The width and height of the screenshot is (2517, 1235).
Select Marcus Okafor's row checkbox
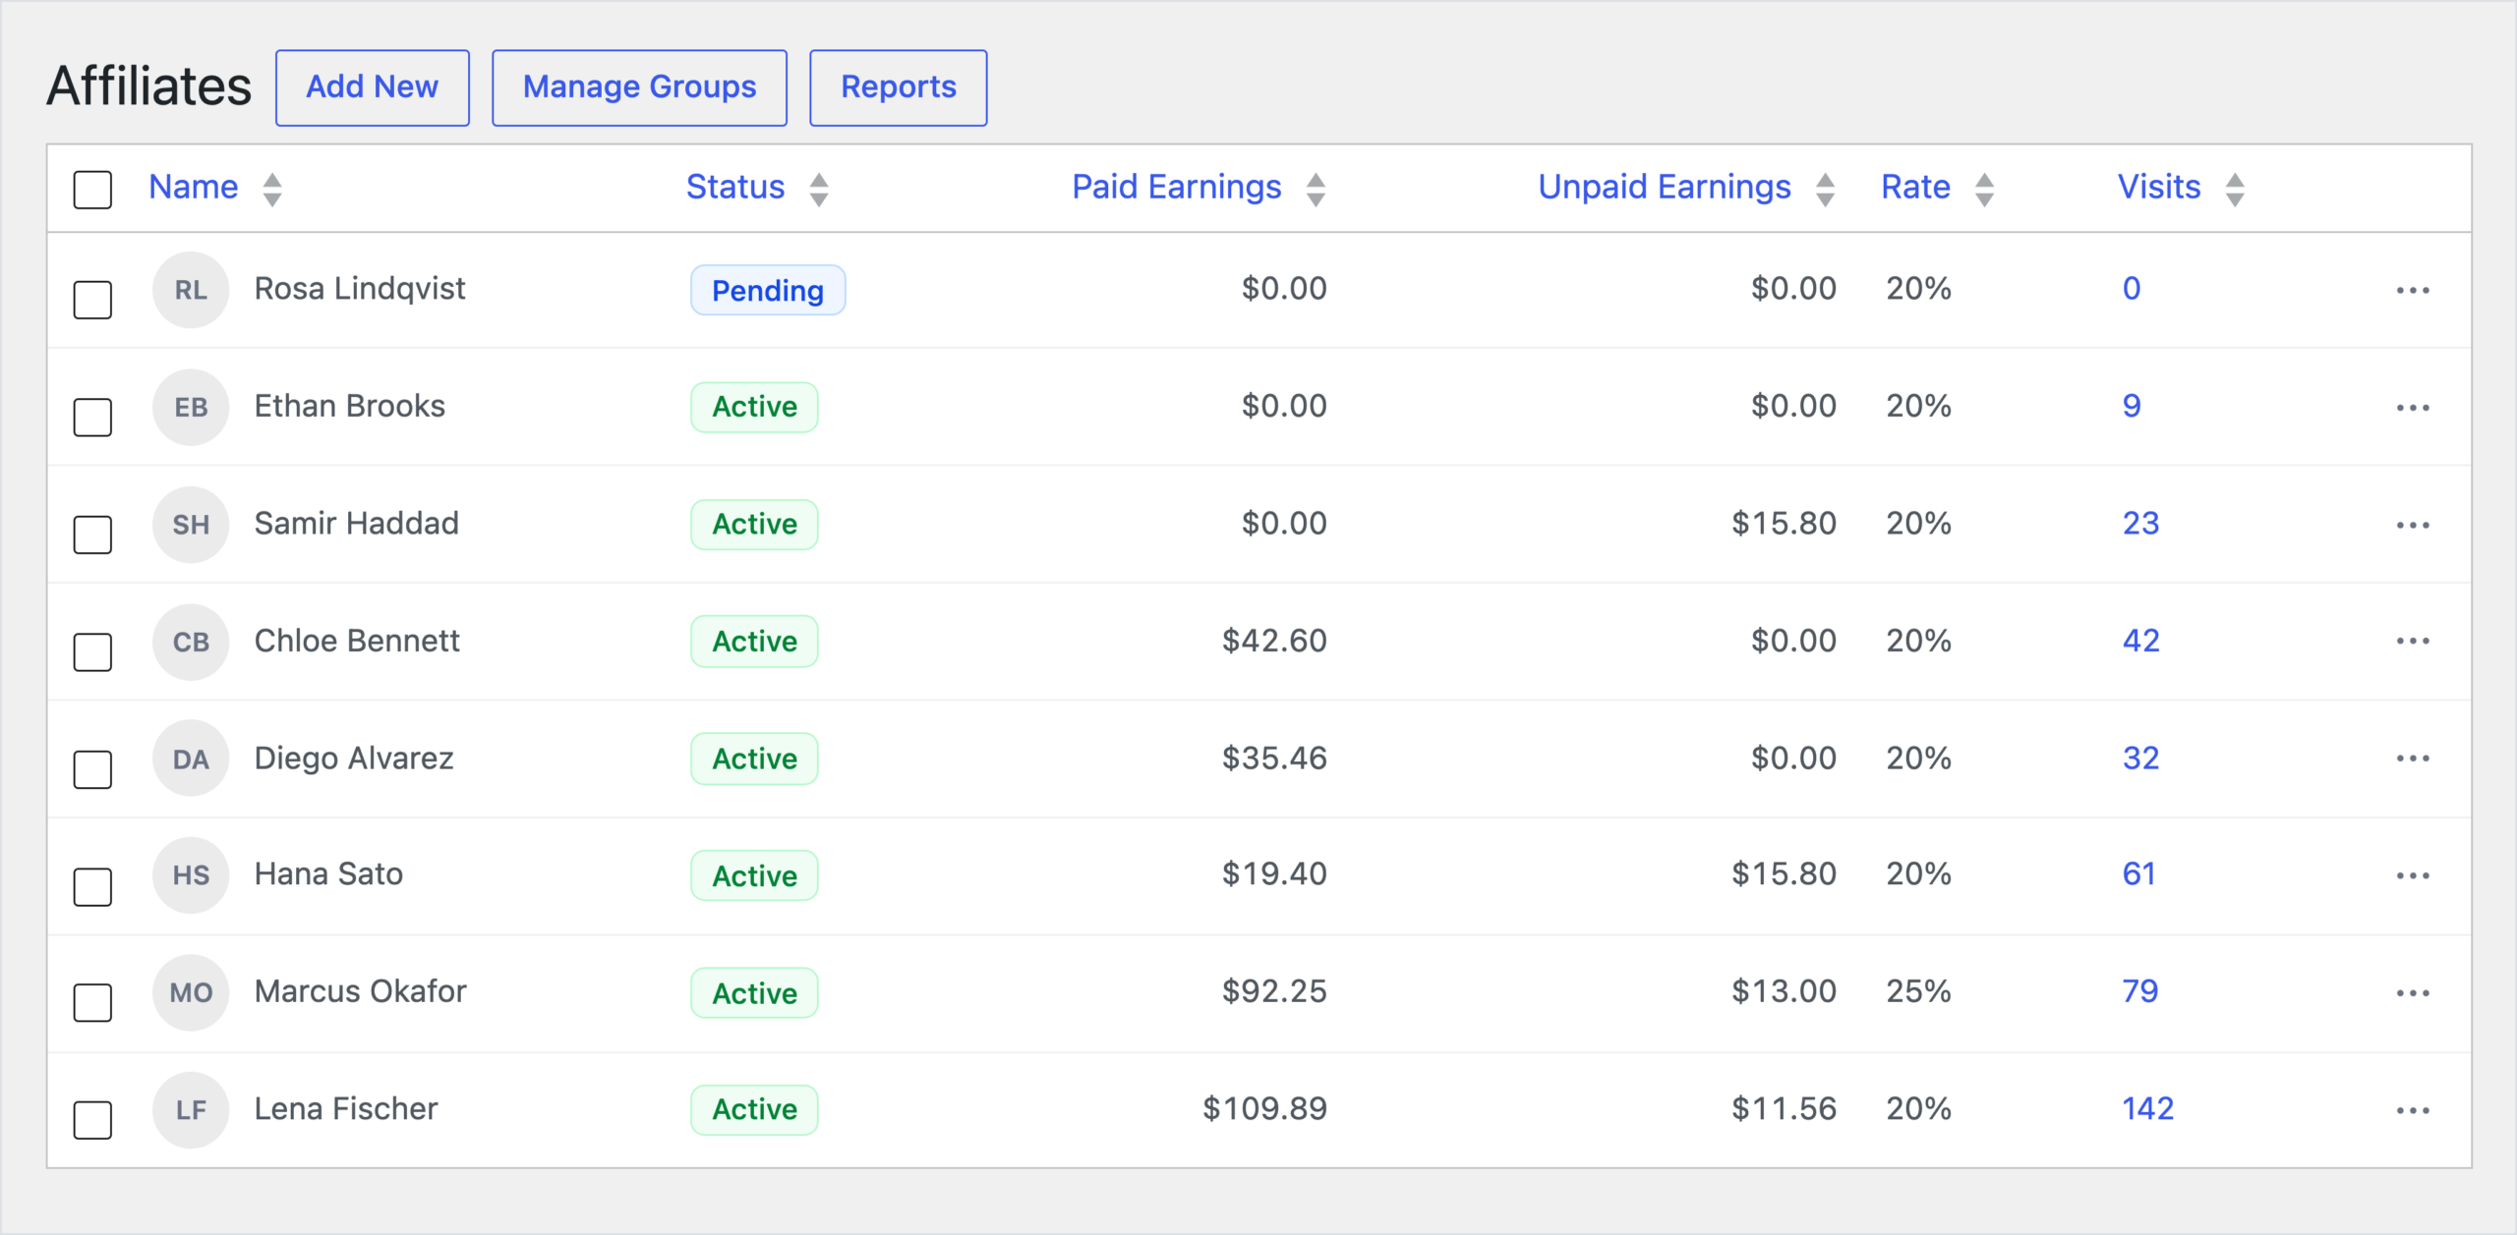[x=92, y=1002]
